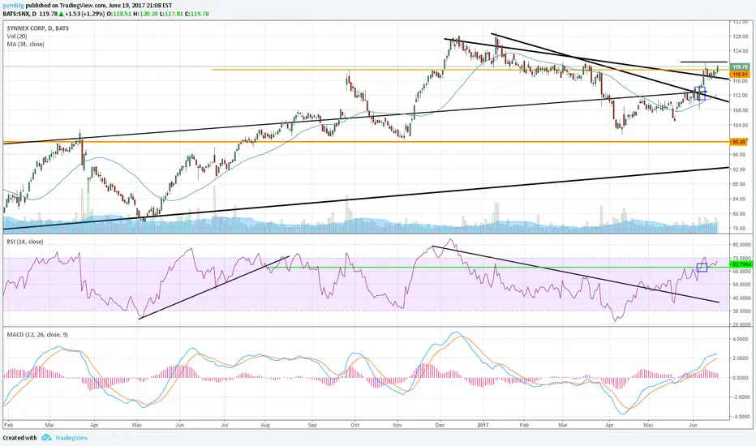Click the green RSI level tag 62.7984

coord(741,264)
